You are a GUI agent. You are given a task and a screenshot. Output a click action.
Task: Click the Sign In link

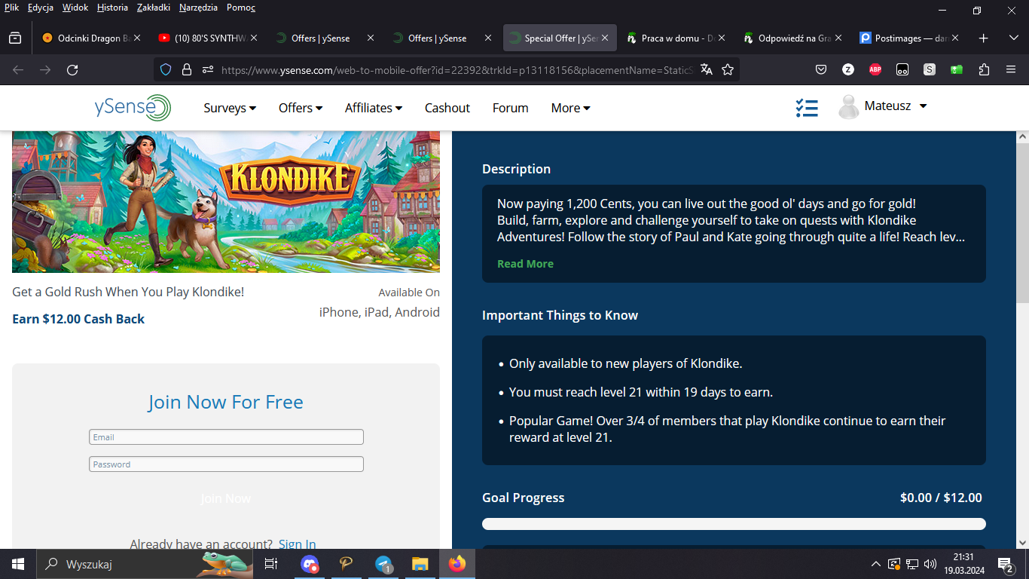tap(297, 544)
